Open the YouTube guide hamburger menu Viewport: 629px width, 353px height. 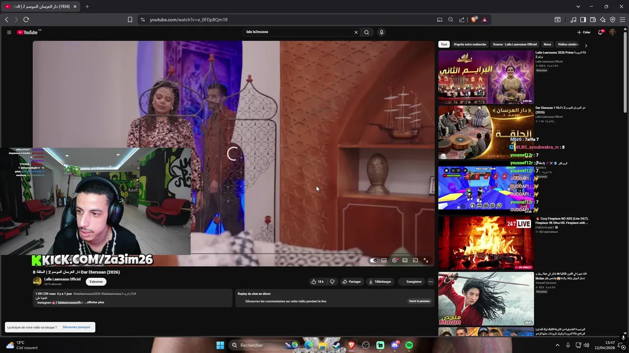point(9,32)
